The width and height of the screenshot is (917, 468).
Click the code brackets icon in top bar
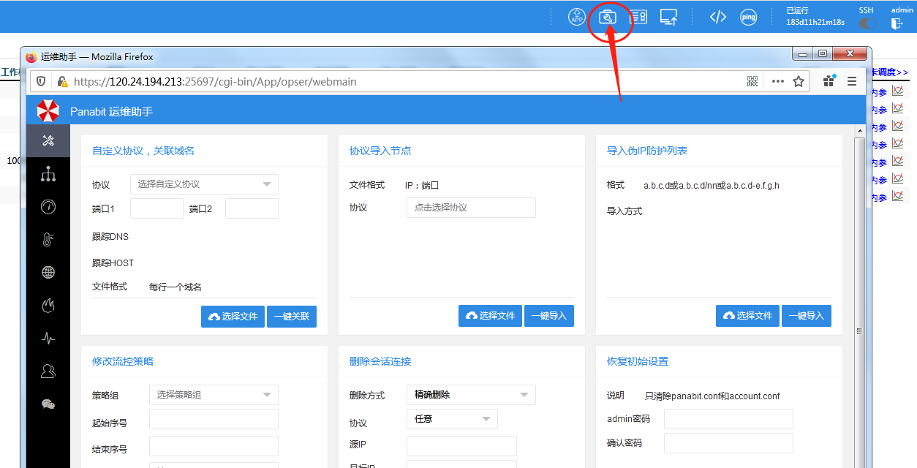717,18
